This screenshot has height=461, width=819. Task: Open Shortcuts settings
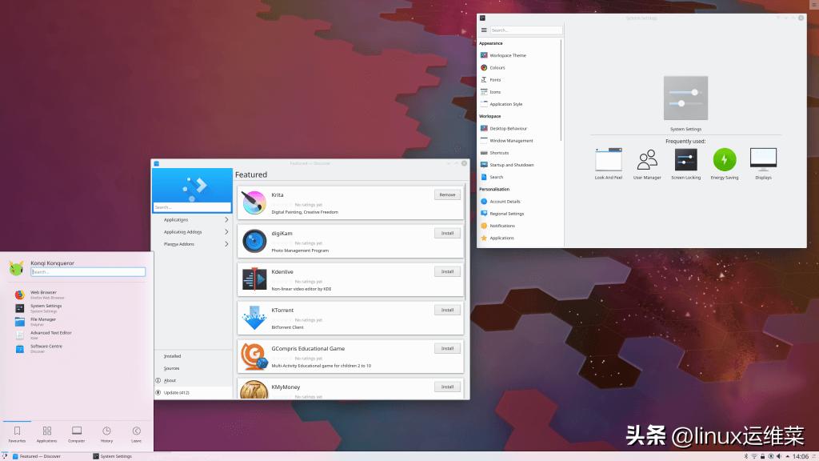click(520, 153)
